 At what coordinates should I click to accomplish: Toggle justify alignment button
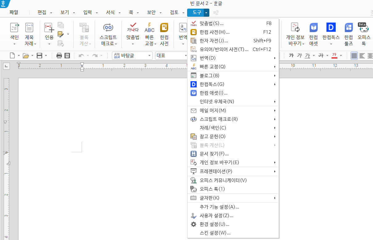click(354, 56)
